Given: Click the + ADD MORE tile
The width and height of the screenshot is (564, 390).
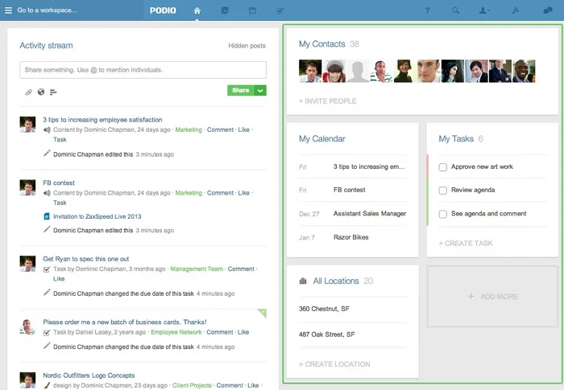Looking at the screenshot, I should coord(492,296).
